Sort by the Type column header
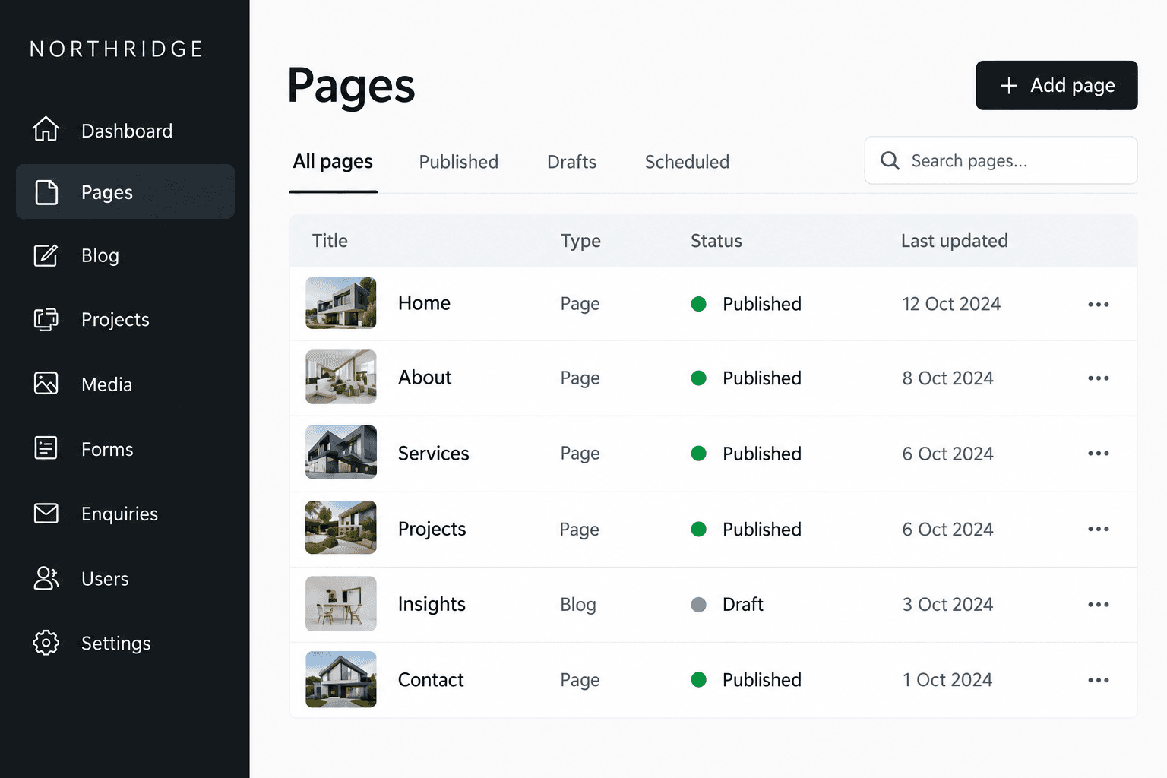Viewport: 1167px width, 778px height. 580,241
